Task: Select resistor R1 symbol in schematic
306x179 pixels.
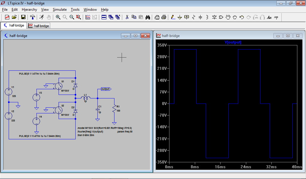Action: [x=114, y=109]
